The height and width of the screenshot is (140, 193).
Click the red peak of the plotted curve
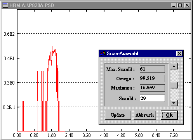click(52, 46)
